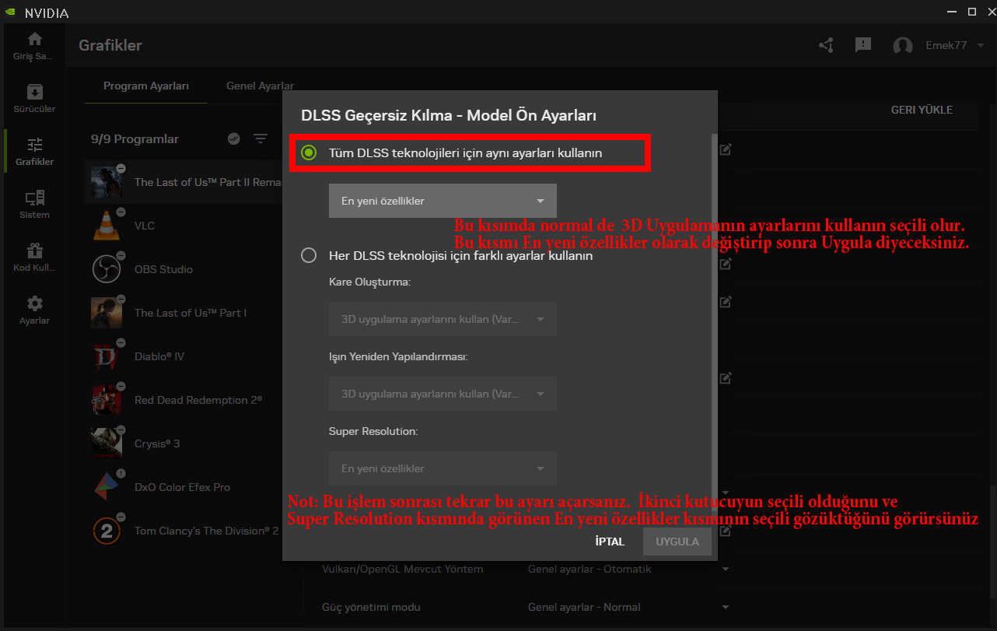
Task: Click 'Genel ayarlar - Normal' value
Action: tap(584, 607)
